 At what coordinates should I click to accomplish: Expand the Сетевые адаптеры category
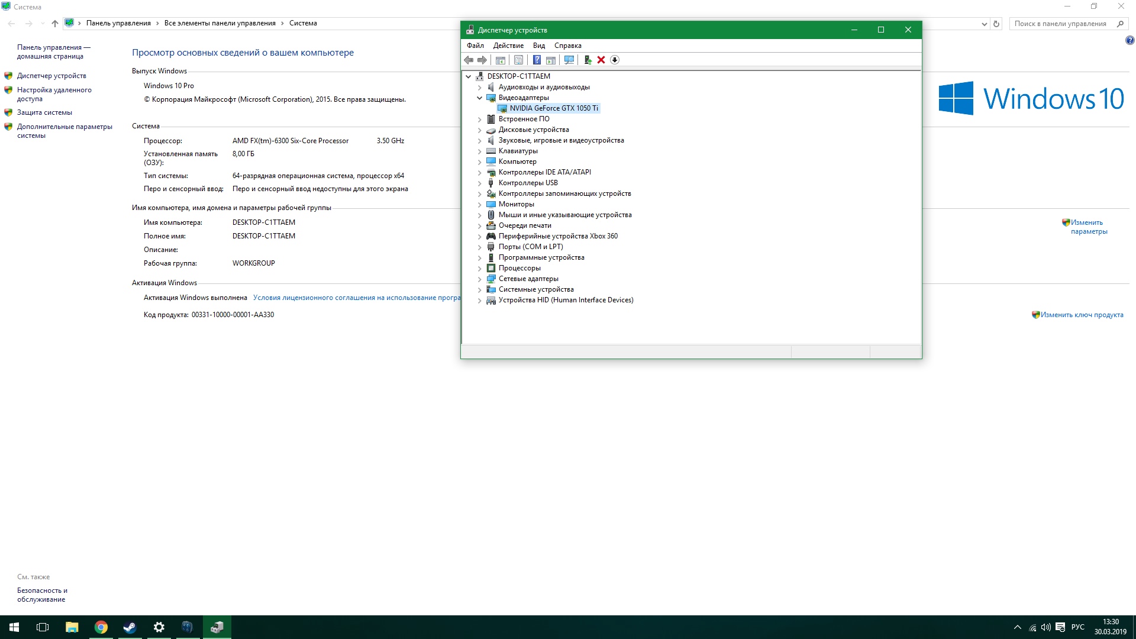480,279
